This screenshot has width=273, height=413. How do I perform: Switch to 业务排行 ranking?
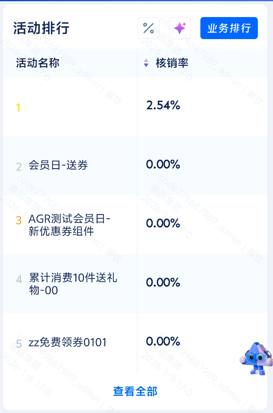click(229, 28)
